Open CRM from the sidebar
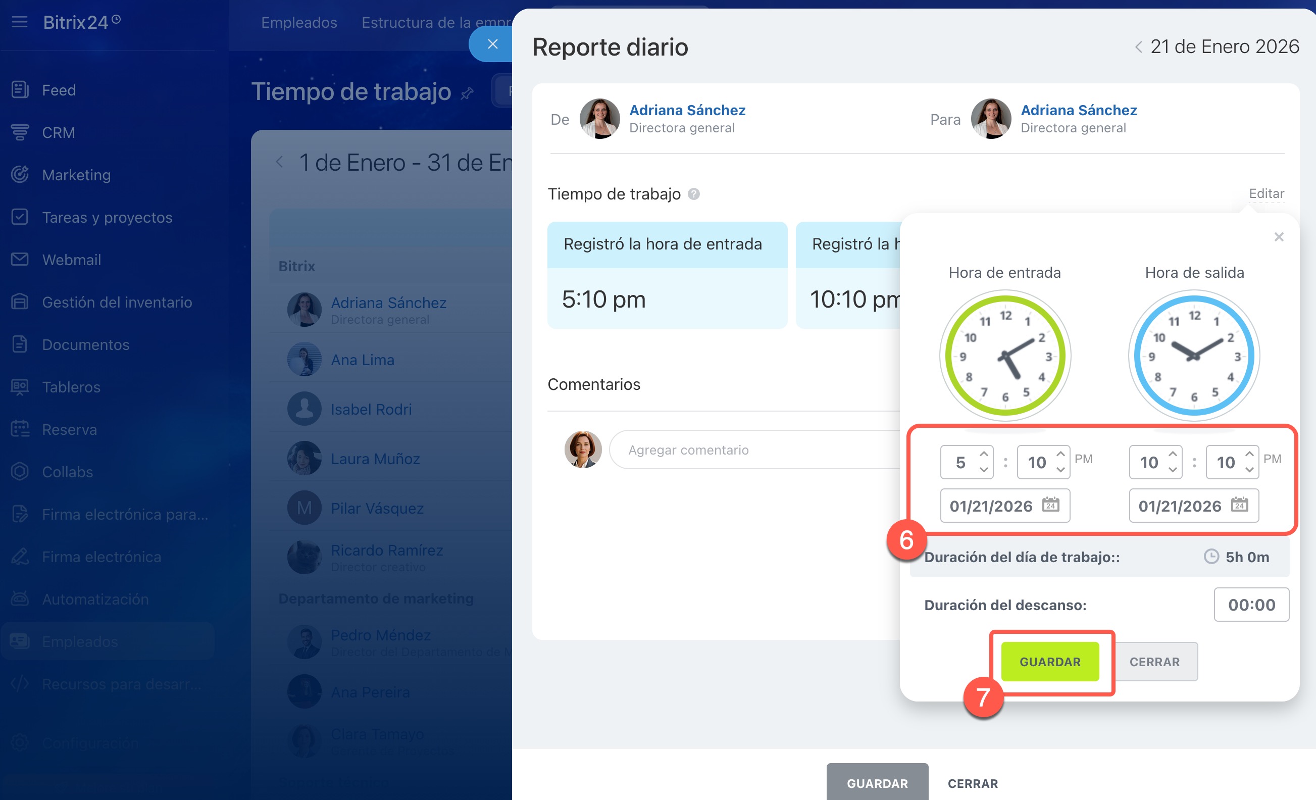Screen dimensions: 1316x800 pos(58,132)
